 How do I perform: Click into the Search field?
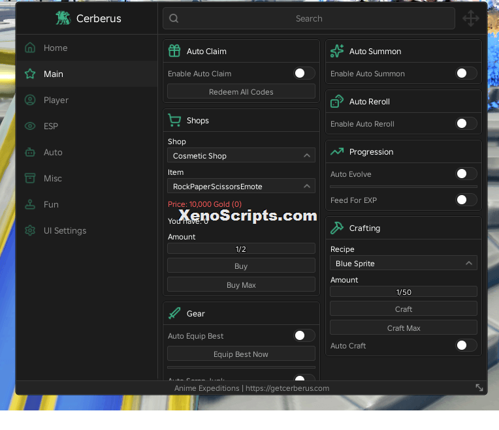pos(309,18)
